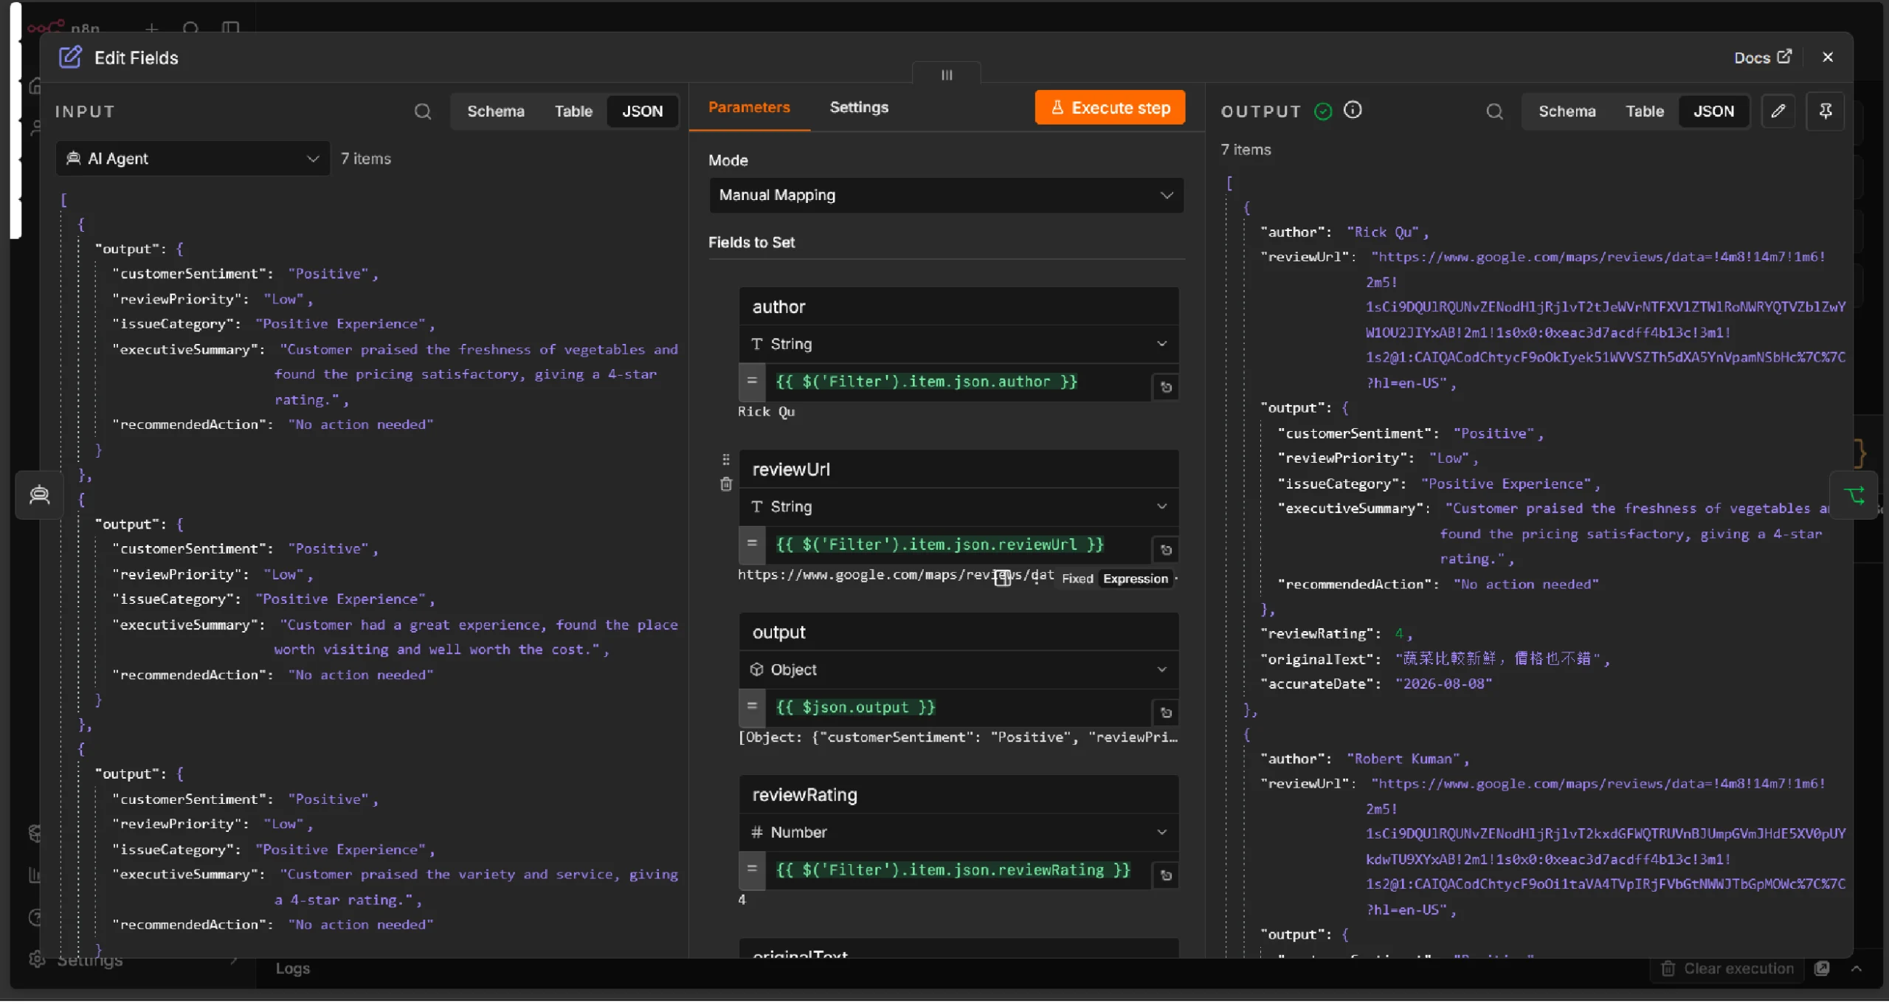Open the output Object type dropdown
The width and height of the screenshot is (1889, 1006).
click(x=959, y=670)
